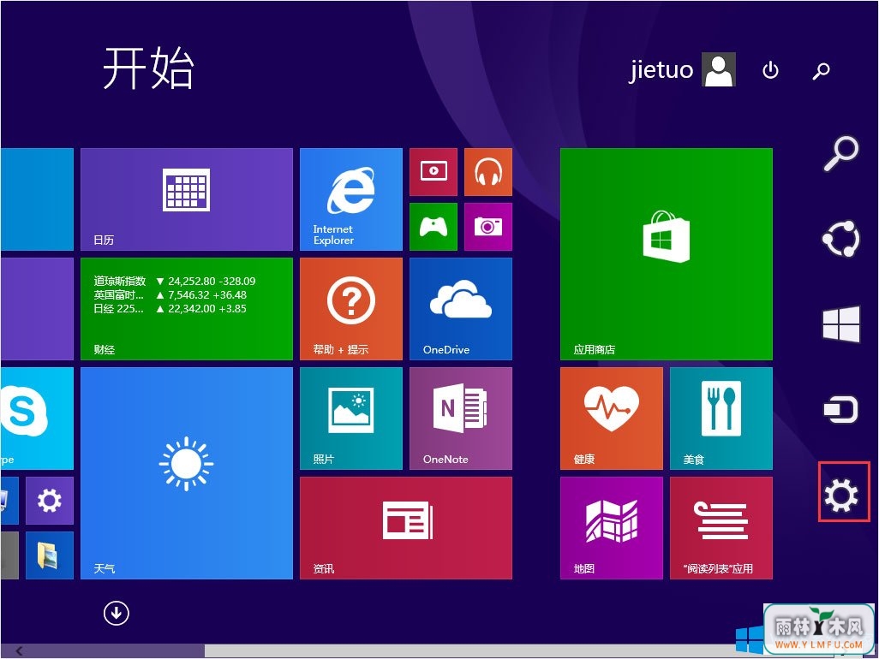This screenshot has height=659, width=879.
Task: Open the Video tile
Action: pyautogui.click(x=434, y=172)
